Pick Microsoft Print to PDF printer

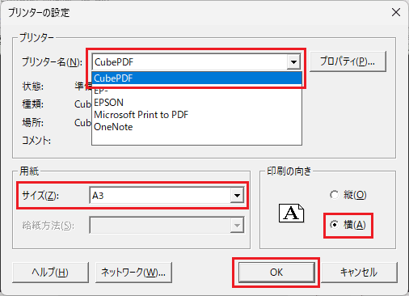click(x=196, y=115)
